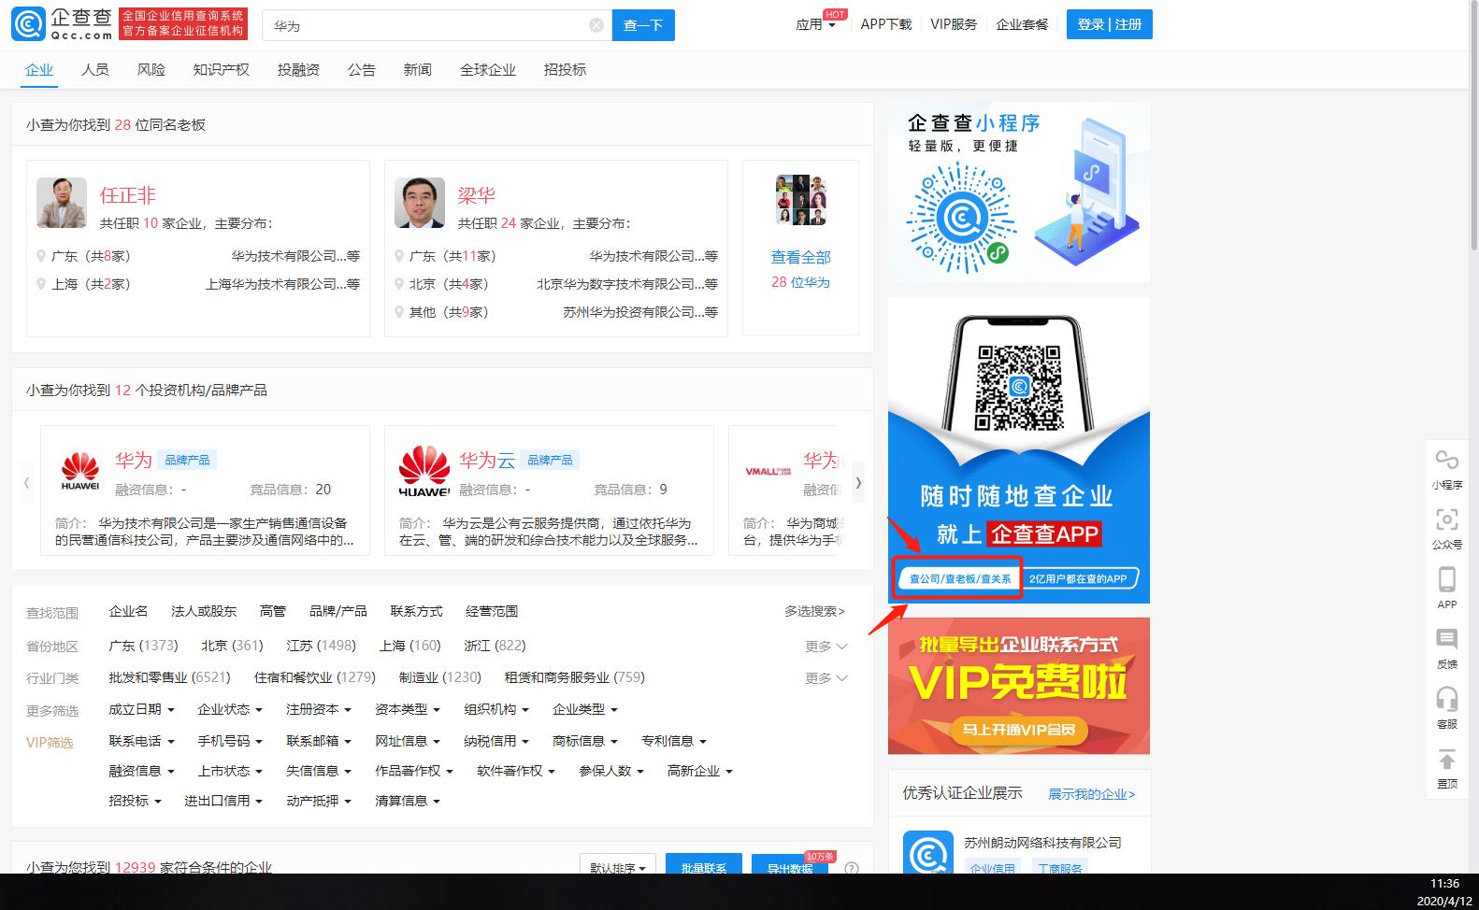The width and height of the screenshot is (1479, 910).
Task: Click the 华为 HUAWEI brand logo
Action: (79, 472)
